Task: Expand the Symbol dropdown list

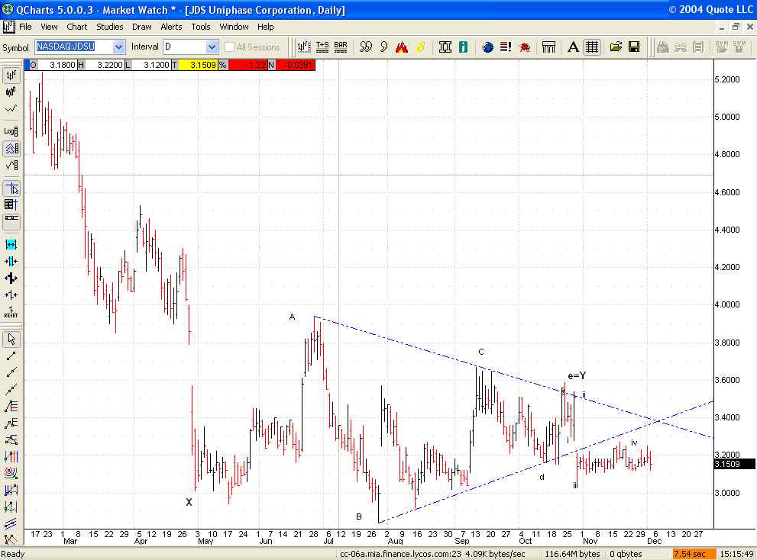Action: tap(118, 47)
